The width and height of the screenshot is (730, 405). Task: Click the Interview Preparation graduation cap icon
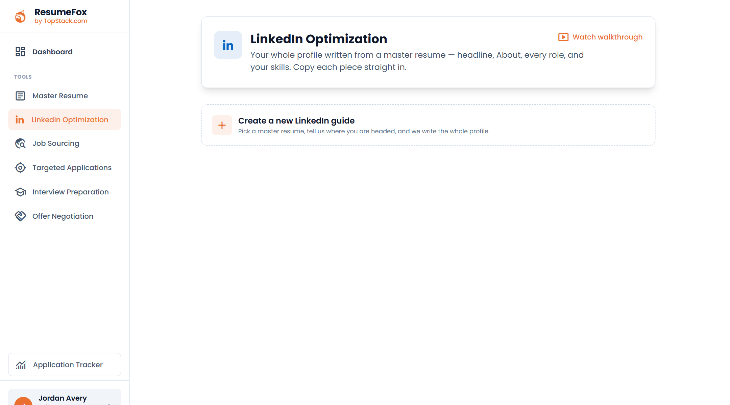click(x=20, y=192)
